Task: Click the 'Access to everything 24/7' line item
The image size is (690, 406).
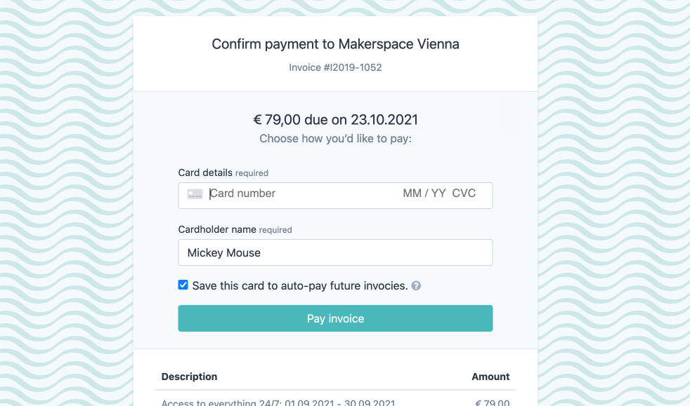Action: tap(278, 402)
